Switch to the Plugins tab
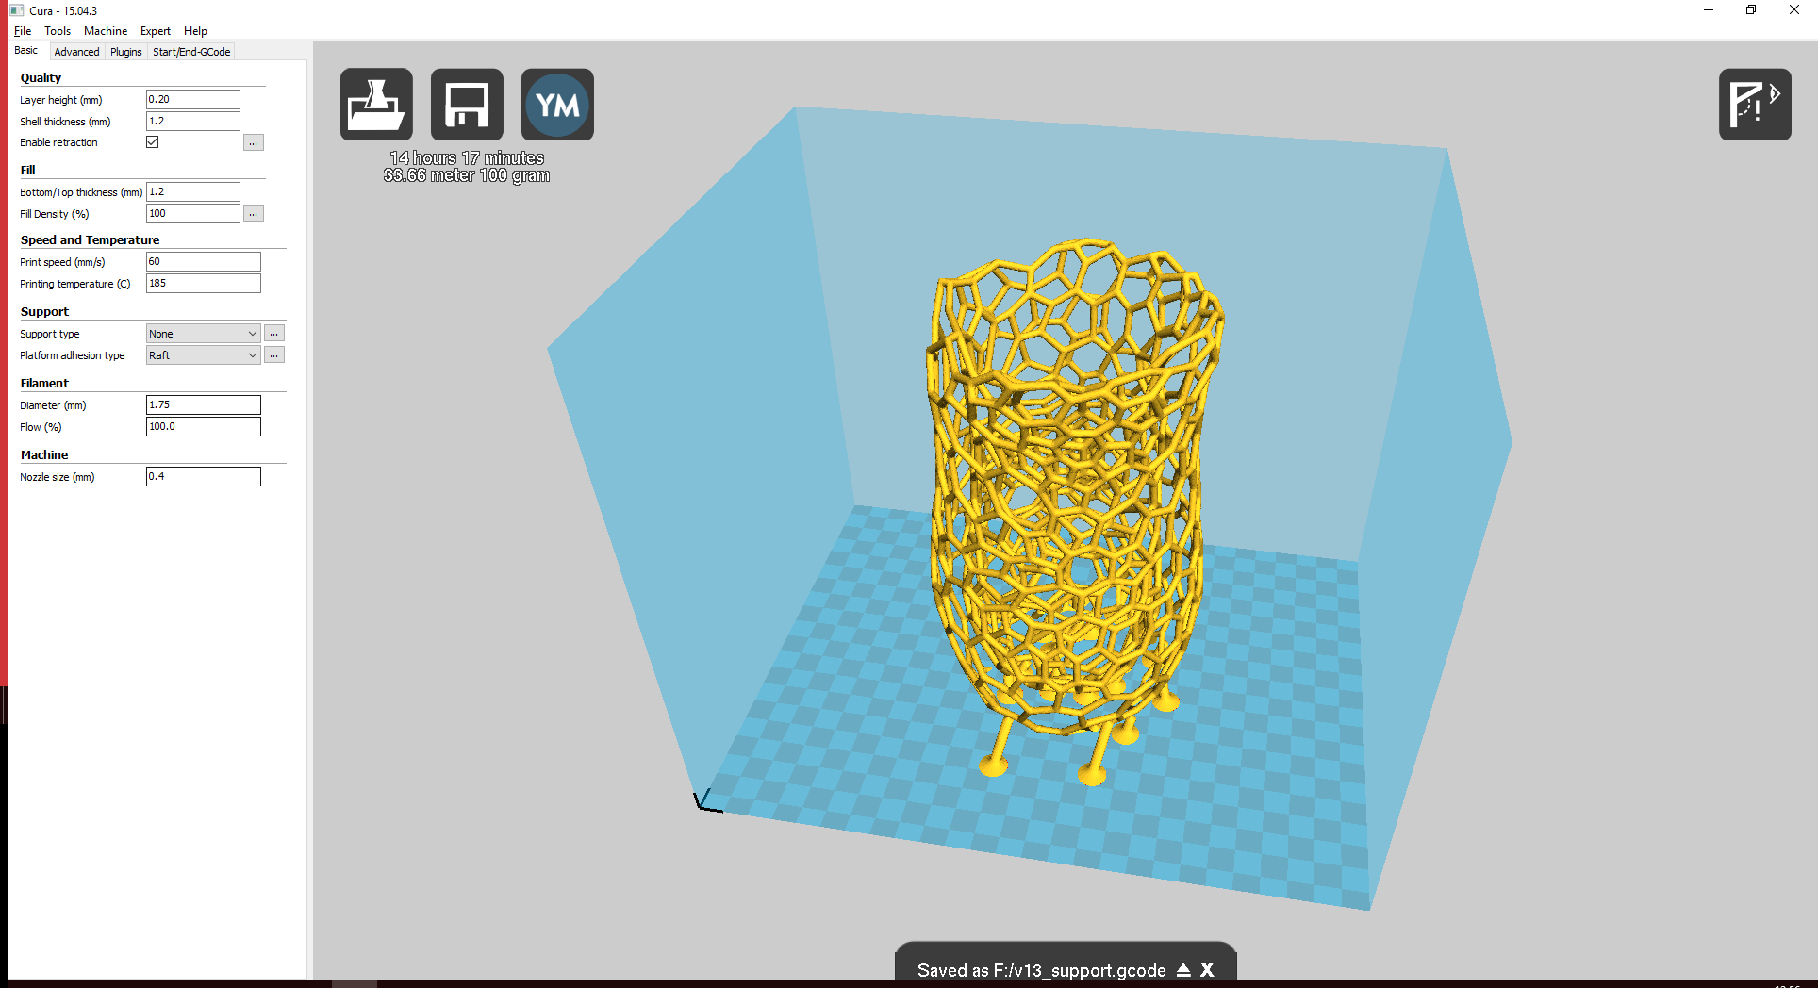 pyautogui.click(x=125, y=52)
